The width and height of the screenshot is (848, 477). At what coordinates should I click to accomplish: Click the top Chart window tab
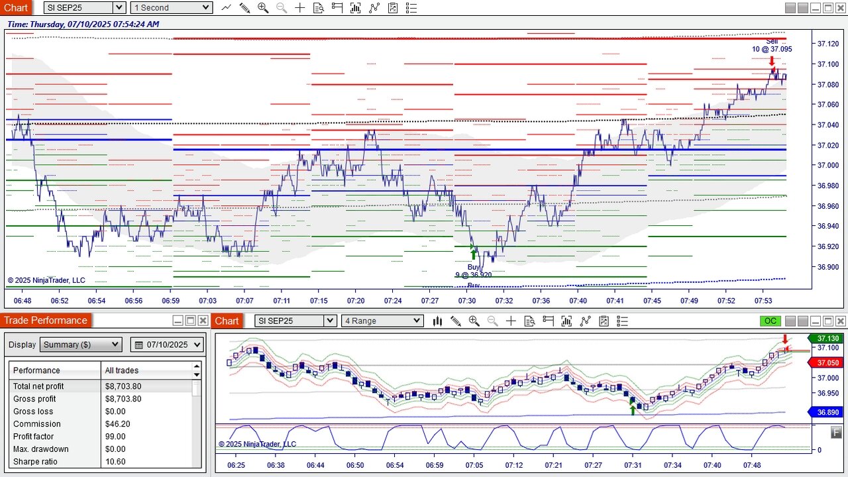[x=17, y=8]
